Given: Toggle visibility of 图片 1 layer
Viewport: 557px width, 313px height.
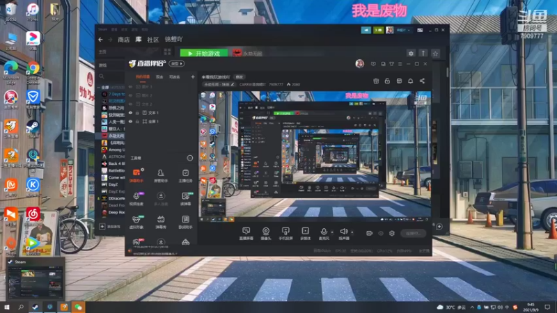Looking at the screenshot, I should coord(130,86).
